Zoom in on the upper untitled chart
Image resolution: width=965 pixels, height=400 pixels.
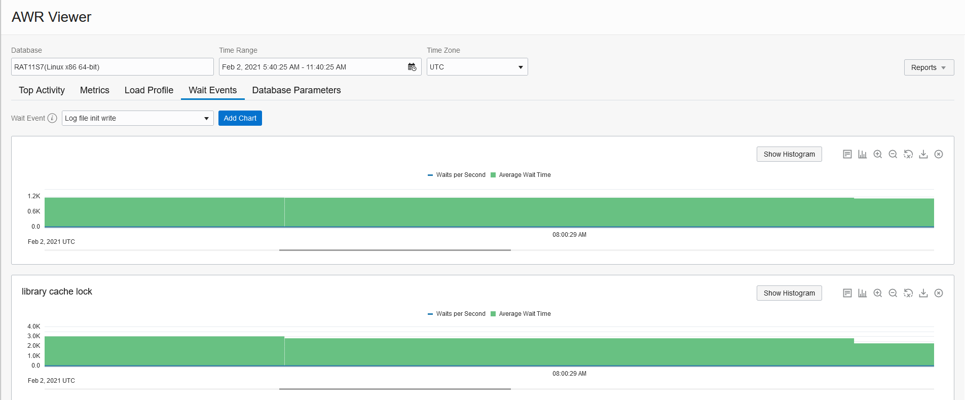[x=878, y=154]
